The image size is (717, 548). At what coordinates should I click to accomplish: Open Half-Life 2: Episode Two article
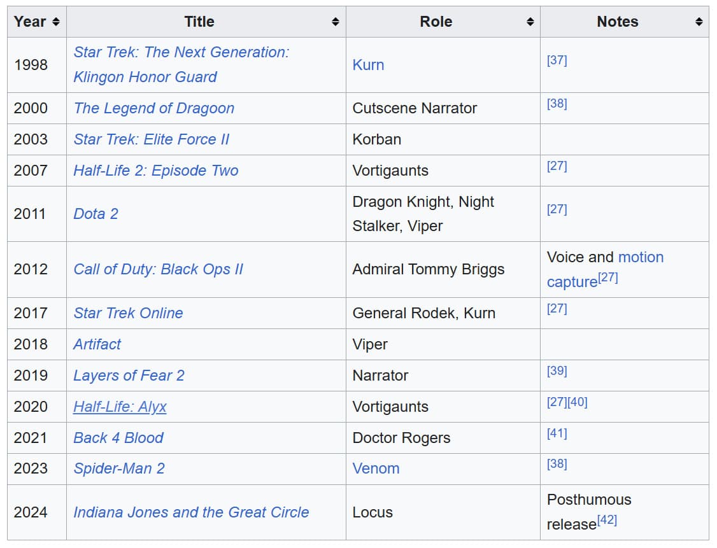[155, 171]
